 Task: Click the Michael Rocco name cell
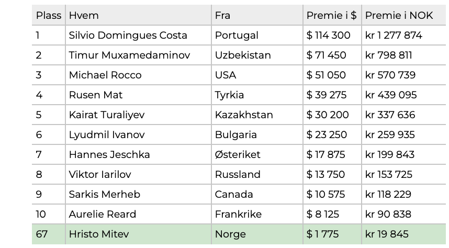point(138,75)
